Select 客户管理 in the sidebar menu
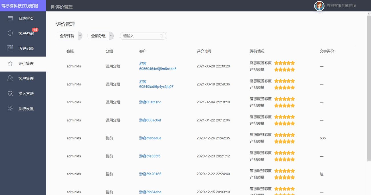 (26, 79)
